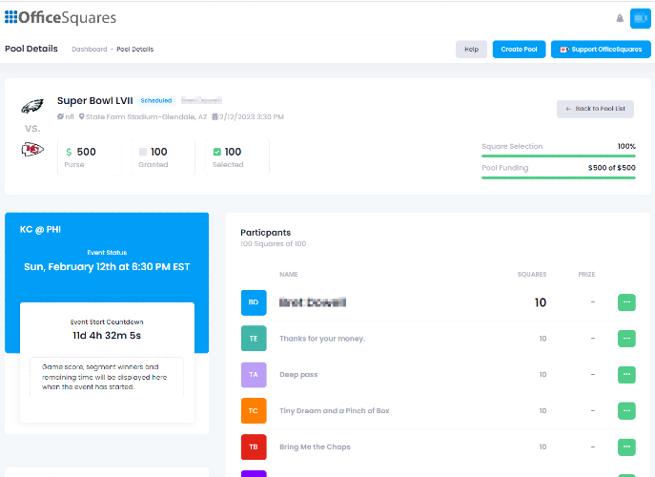Click the grey Granted square icon
655x477 pixels.
coord(143,152)
